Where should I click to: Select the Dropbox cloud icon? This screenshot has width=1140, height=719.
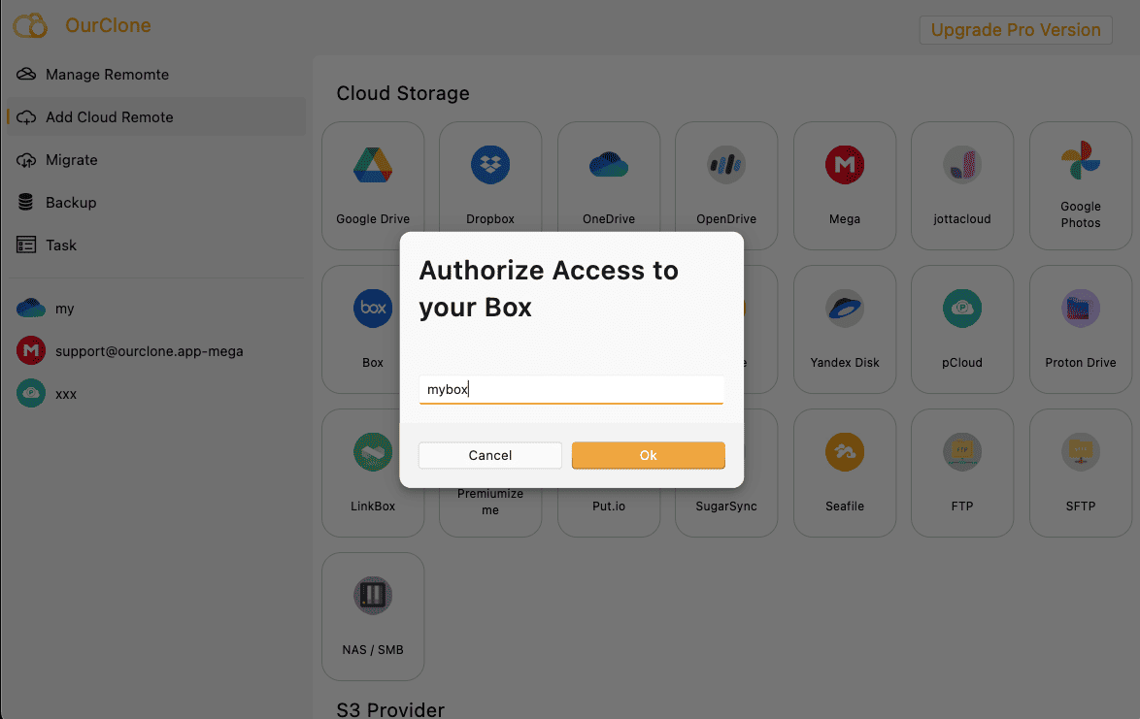[490, 165]
